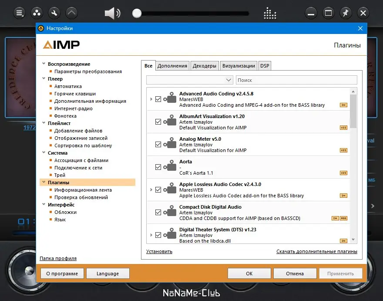
Task: Disable Digital Theater System (DTS) checkbox
Action: (158, 235)
